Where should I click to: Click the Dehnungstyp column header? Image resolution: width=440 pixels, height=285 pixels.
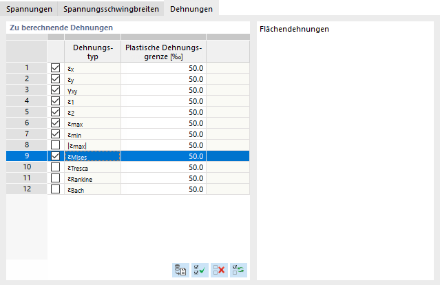pos(92,52)
